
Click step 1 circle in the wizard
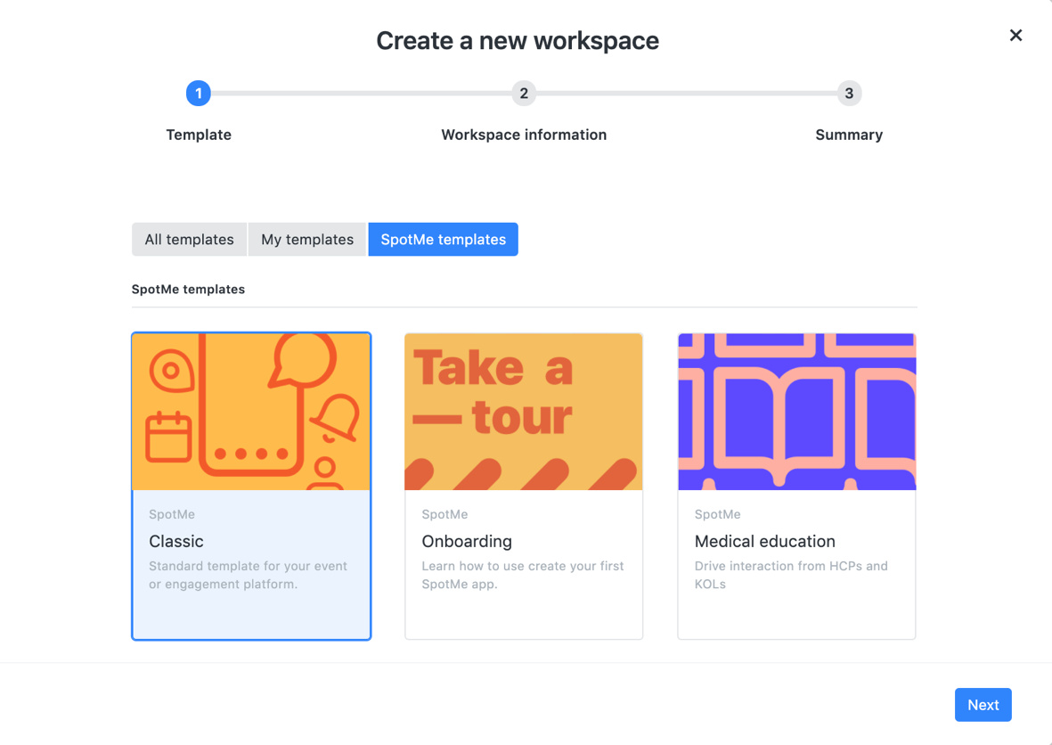click(x=199, y=94)
